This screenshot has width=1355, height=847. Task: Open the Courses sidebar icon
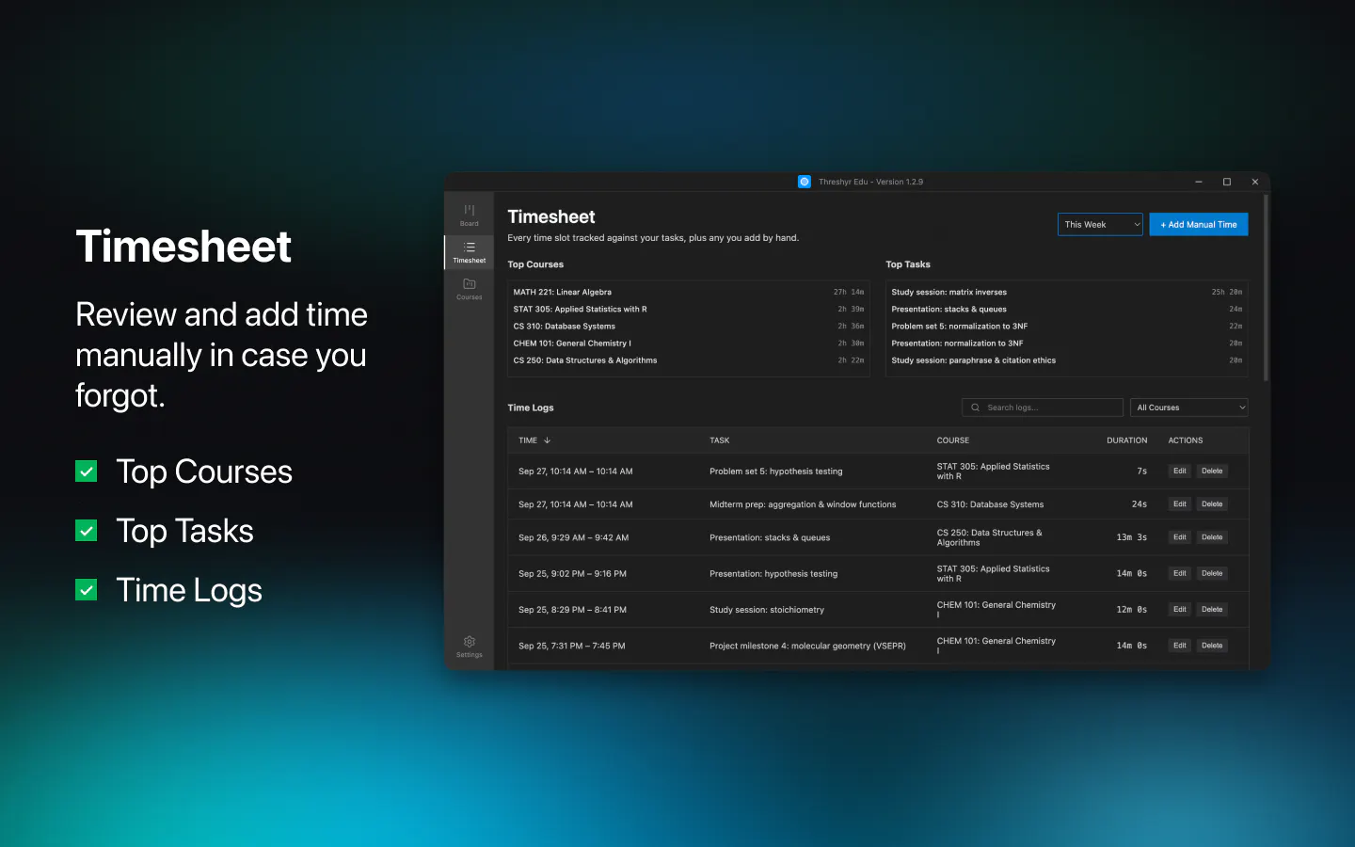click(469, 289)
